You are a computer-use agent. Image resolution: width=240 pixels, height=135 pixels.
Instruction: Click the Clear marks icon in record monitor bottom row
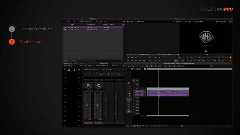223,61
